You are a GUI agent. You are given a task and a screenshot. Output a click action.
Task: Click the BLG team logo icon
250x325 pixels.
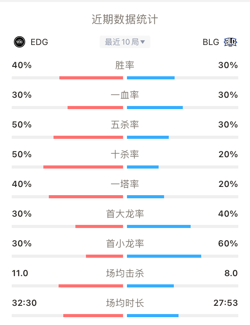(x=230, y=42)
